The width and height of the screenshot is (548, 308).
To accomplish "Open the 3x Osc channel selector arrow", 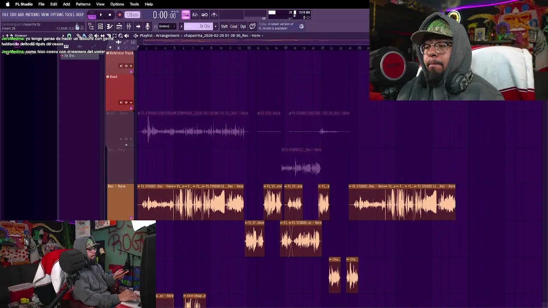I will [181, 27].
